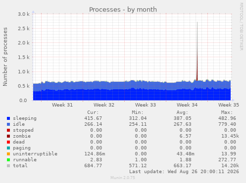Click the sleeping min value 312.04

138,118
